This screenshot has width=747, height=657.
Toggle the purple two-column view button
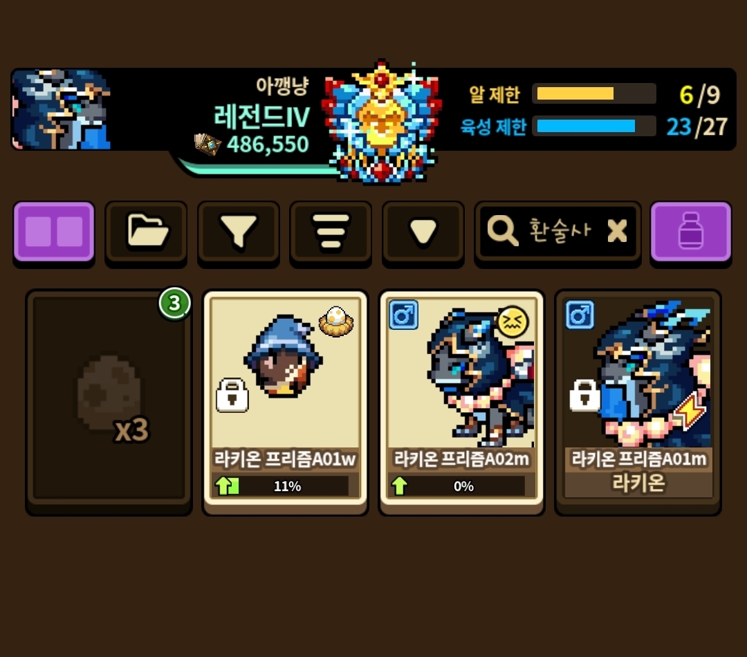click(54, 232)
